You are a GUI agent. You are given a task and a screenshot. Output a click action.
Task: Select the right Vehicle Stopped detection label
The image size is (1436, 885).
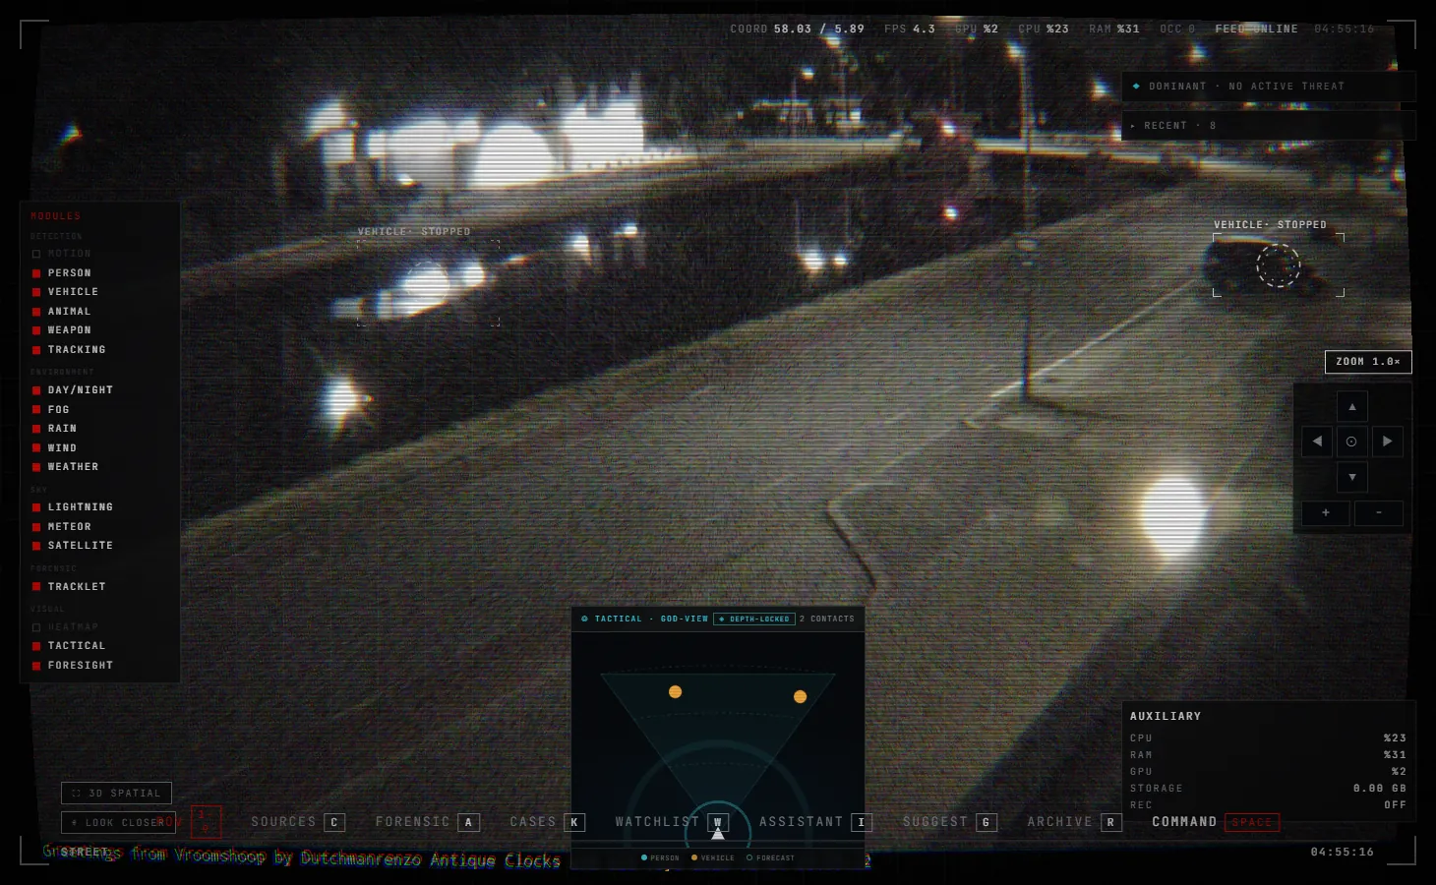(x=1270, y=225)
